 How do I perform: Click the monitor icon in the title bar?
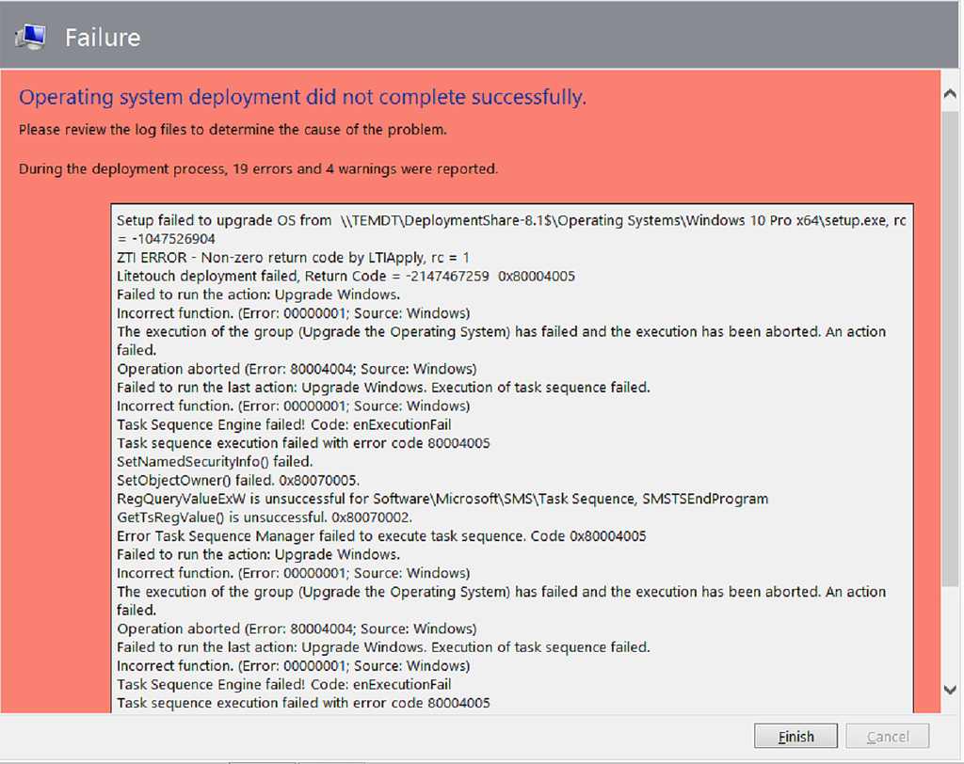point(31,34)
